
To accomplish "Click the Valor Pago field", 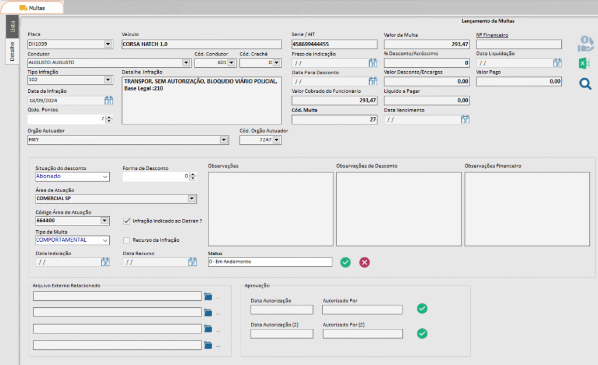I will click(519, 81).
